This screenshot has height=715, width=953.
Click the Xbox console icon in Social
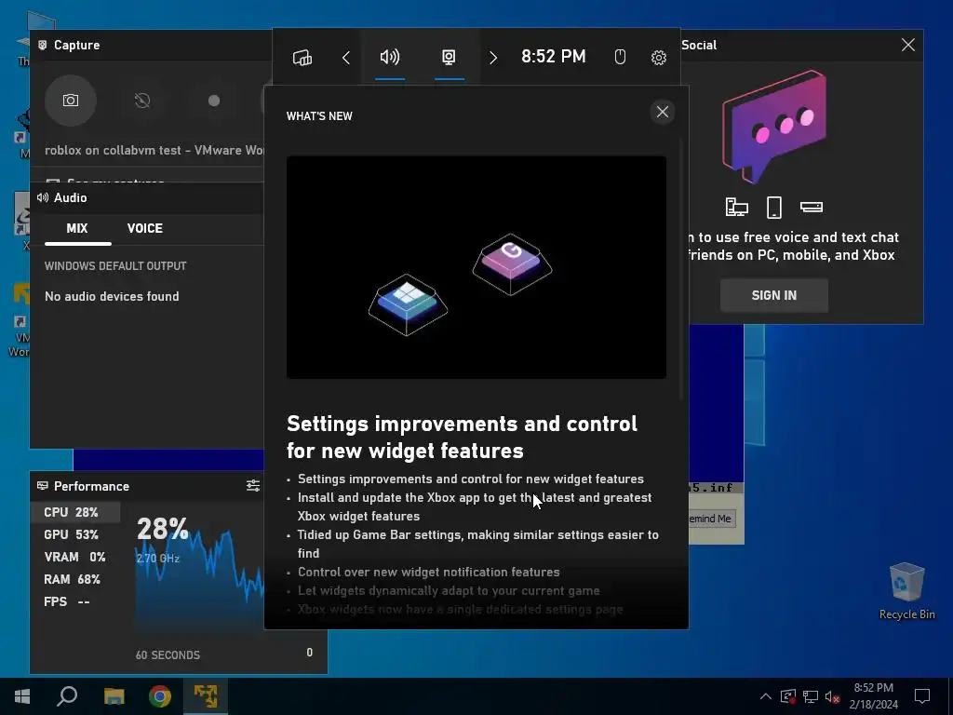812,208
